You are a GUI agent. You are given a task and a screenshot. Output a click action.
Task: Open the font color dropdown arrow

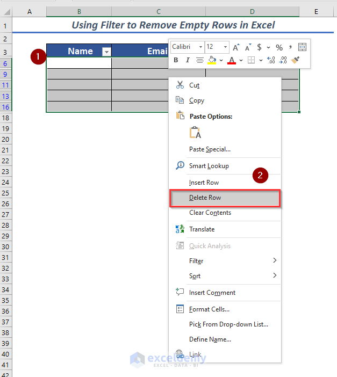click(241, 60)
